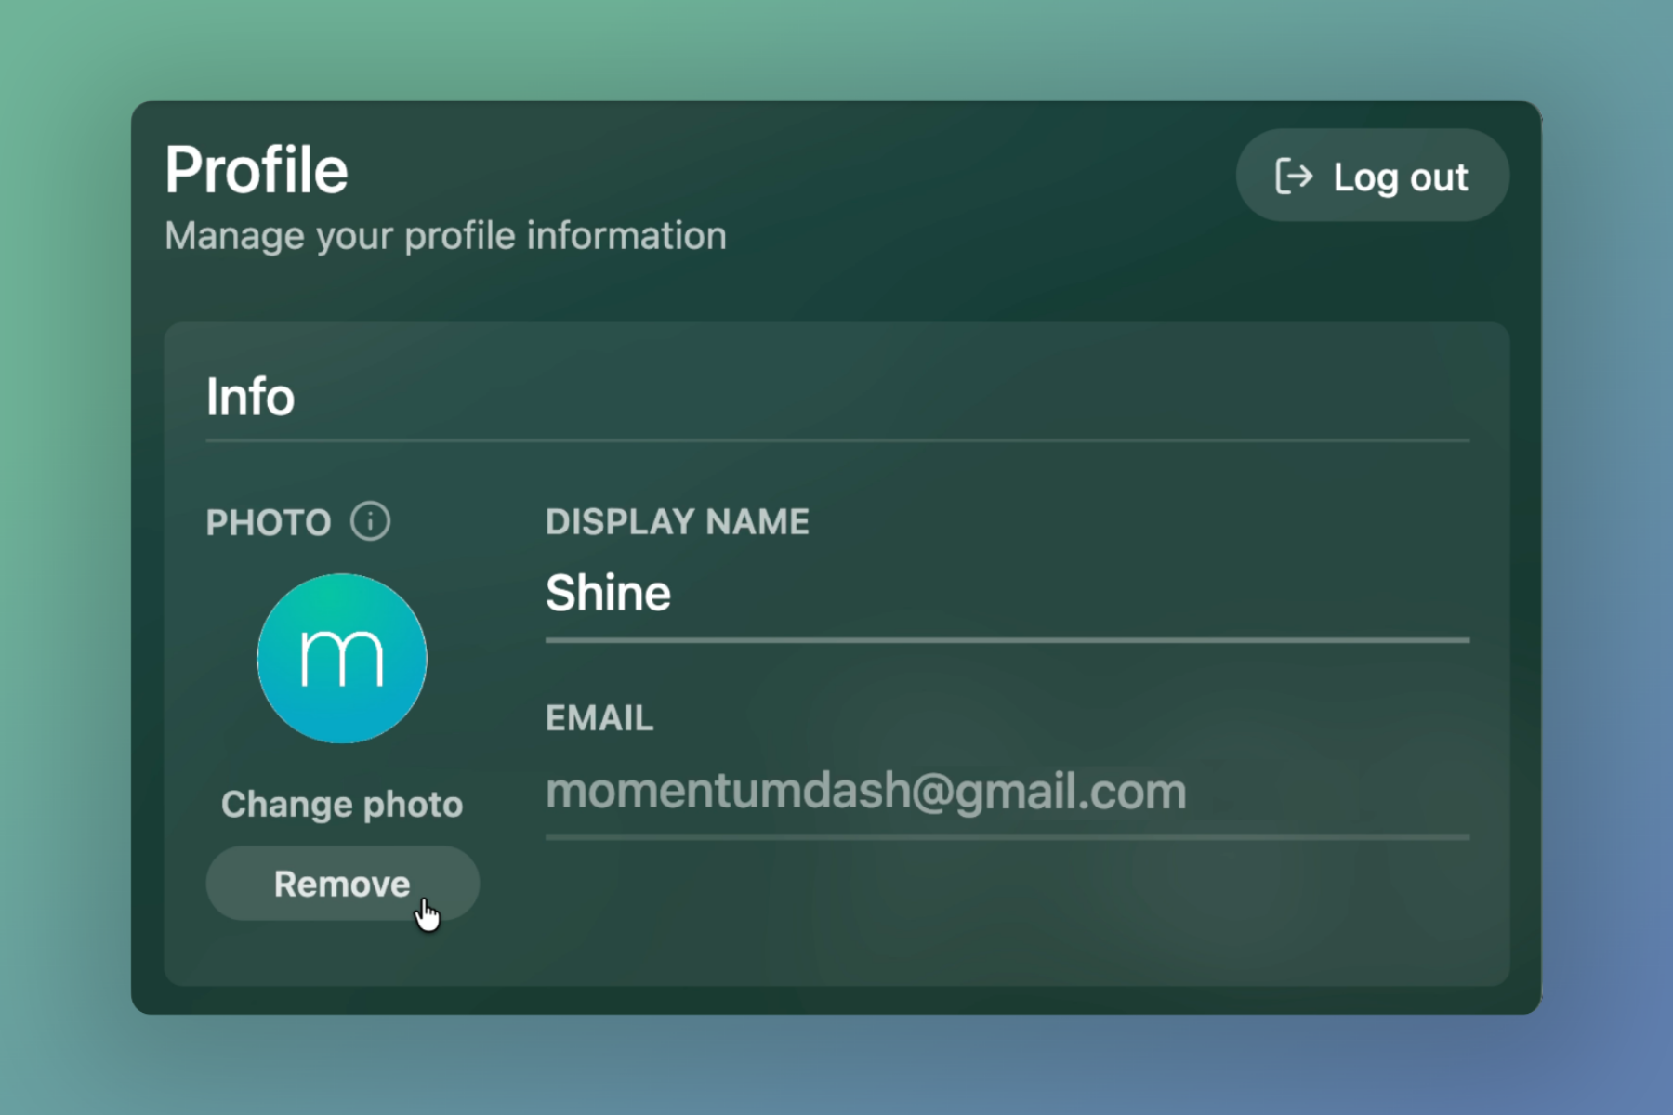The image size is (1673, 1115).
Task: Click the DISPLAY NAME label
Action: 678,521
